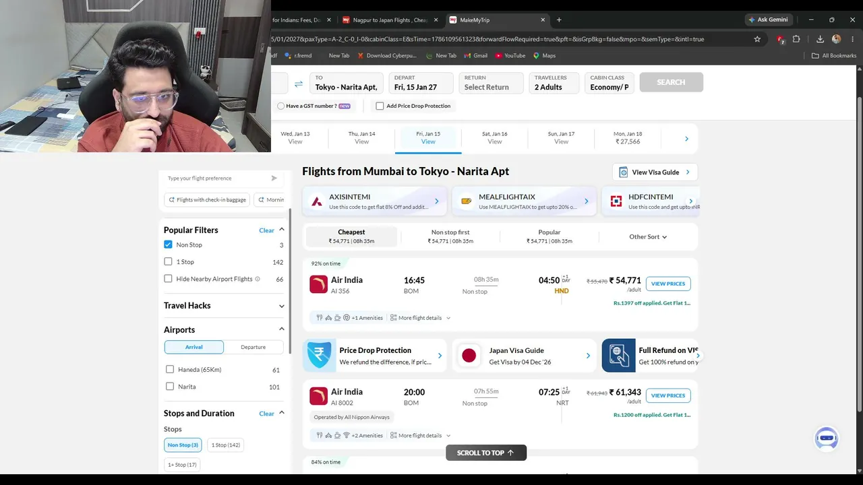The image size is (863, 485).
Task: Click the Return date field
Action: click(x=491, y=83)
